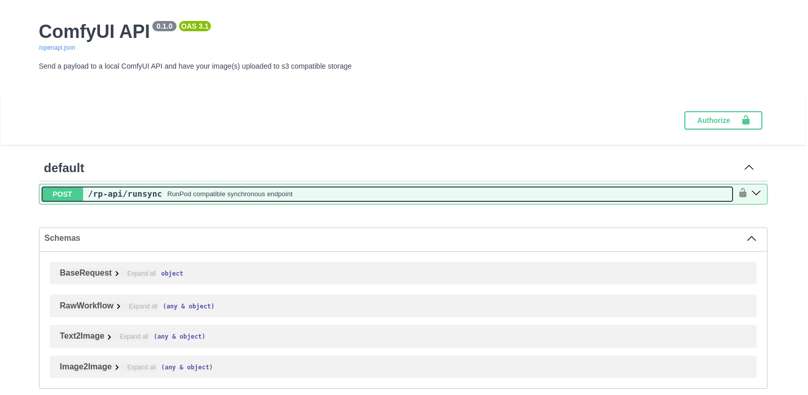Screen dimensions: 808x395
Task: Click the lock icon on runsync endpoint
Action: click(x=742, y=193)
